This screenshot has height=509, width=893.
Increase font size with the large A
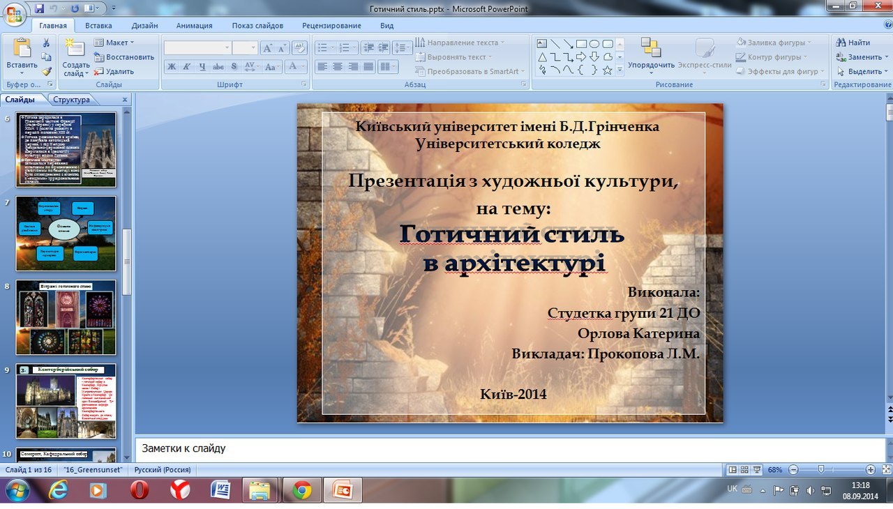point(268,48)
